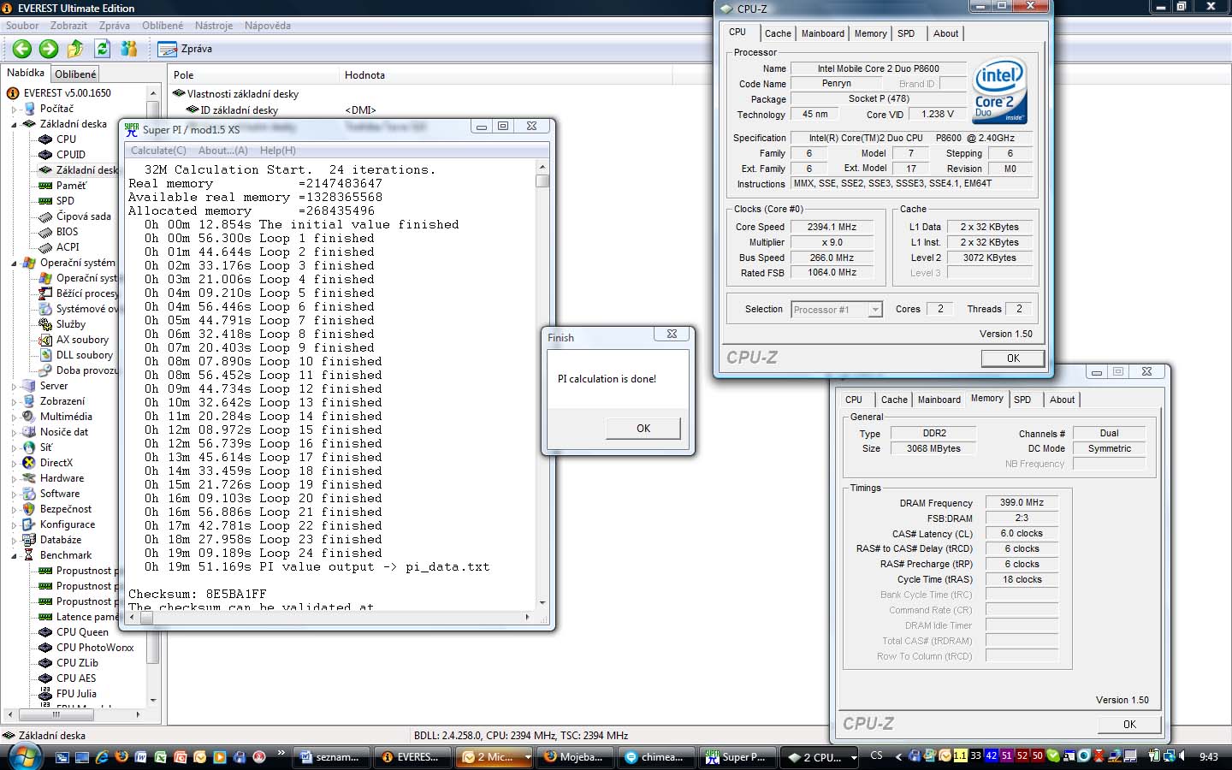This screenshot has width=1232, height=770.
Task: Click OK in the Finish dialog
Action: point(643,429)
